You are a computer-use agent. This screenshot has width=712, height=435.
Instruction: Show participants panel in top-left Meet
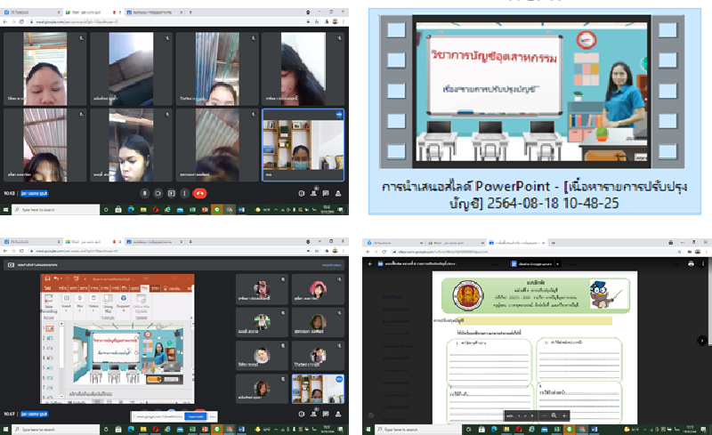[x=311, y=192]
